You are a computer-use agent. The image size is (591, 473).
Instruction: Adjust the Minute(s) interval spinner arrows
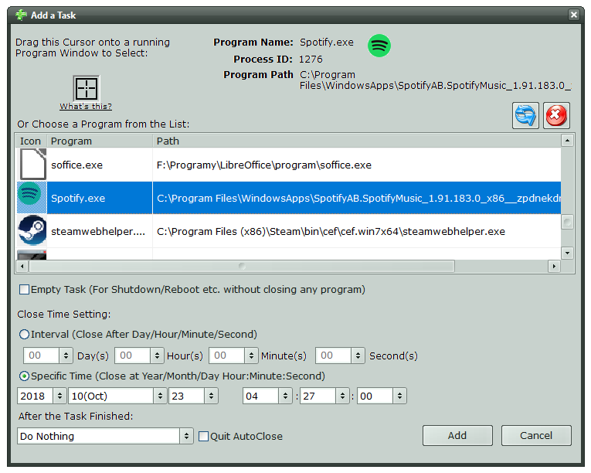(x=251, y=356)
